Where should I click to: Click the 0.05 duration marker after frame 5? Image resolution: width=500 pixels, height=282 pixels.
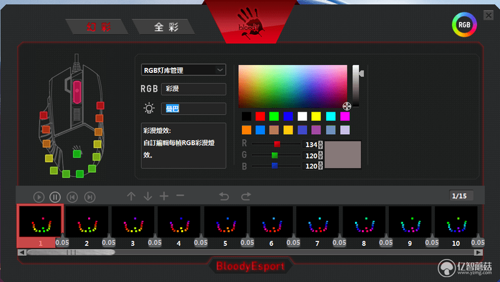coord(247,242)
